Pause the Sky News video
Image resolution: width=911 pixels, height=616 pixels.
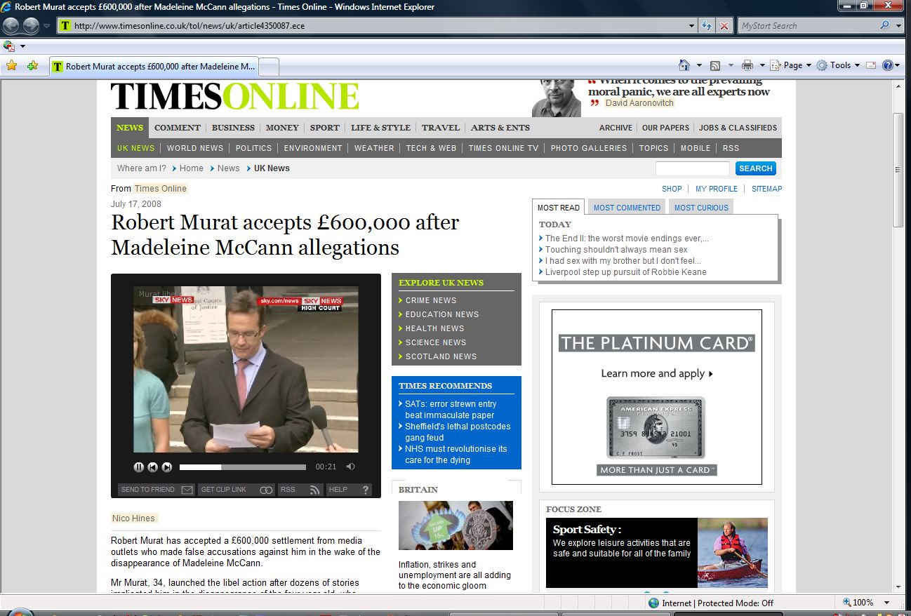[x=139, y=467]
